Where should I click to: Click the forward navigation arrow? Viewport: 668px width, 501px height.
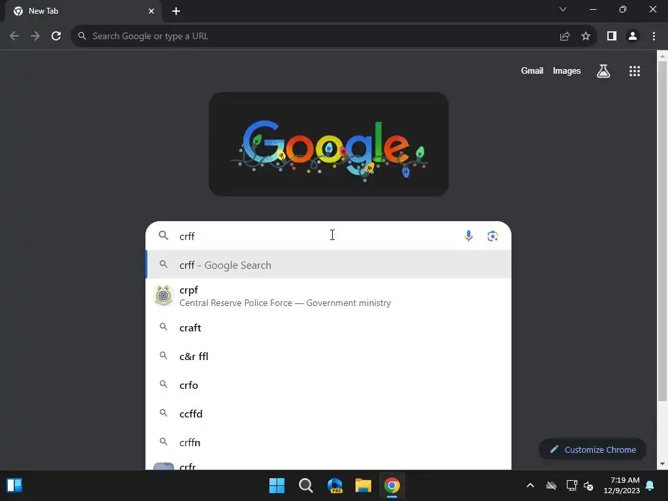35,37
